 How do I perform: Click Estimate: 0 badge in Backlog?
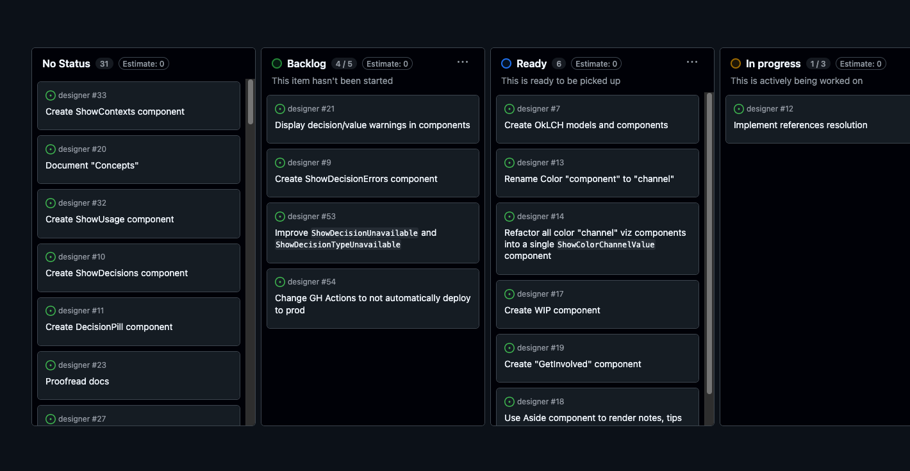[387, 63]
